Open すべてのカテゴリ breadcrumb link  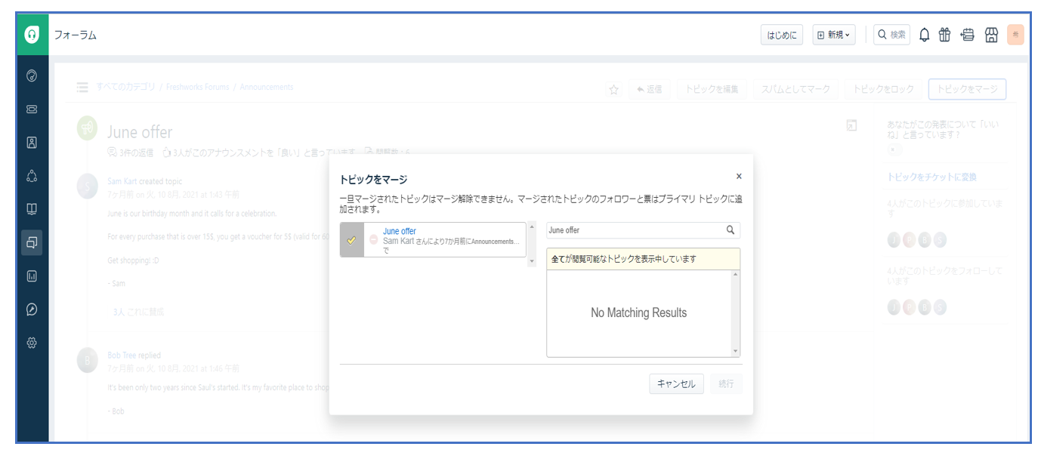tap(125, 87)
